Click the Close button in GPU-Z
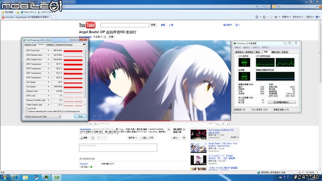Screen dimensions: 322x181 tap(80, 116)
